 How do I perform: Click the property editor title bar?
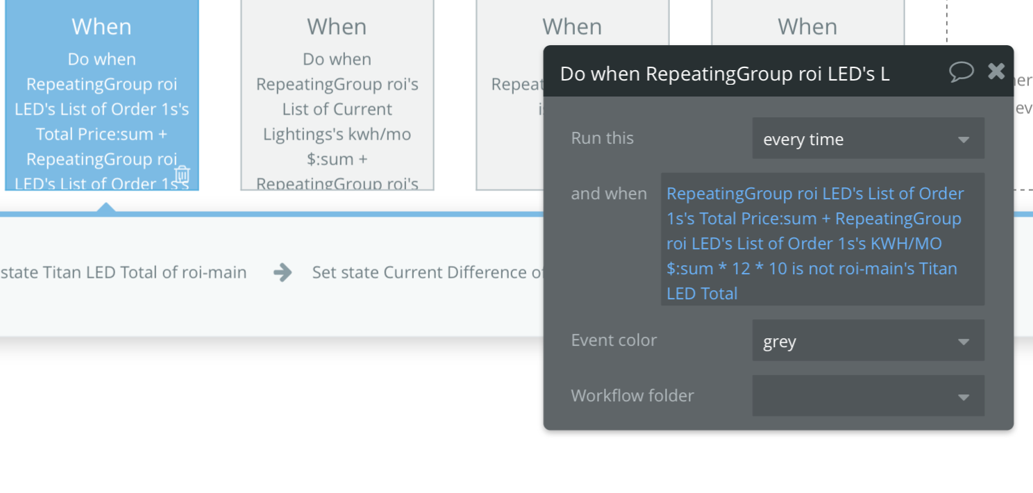750,73
